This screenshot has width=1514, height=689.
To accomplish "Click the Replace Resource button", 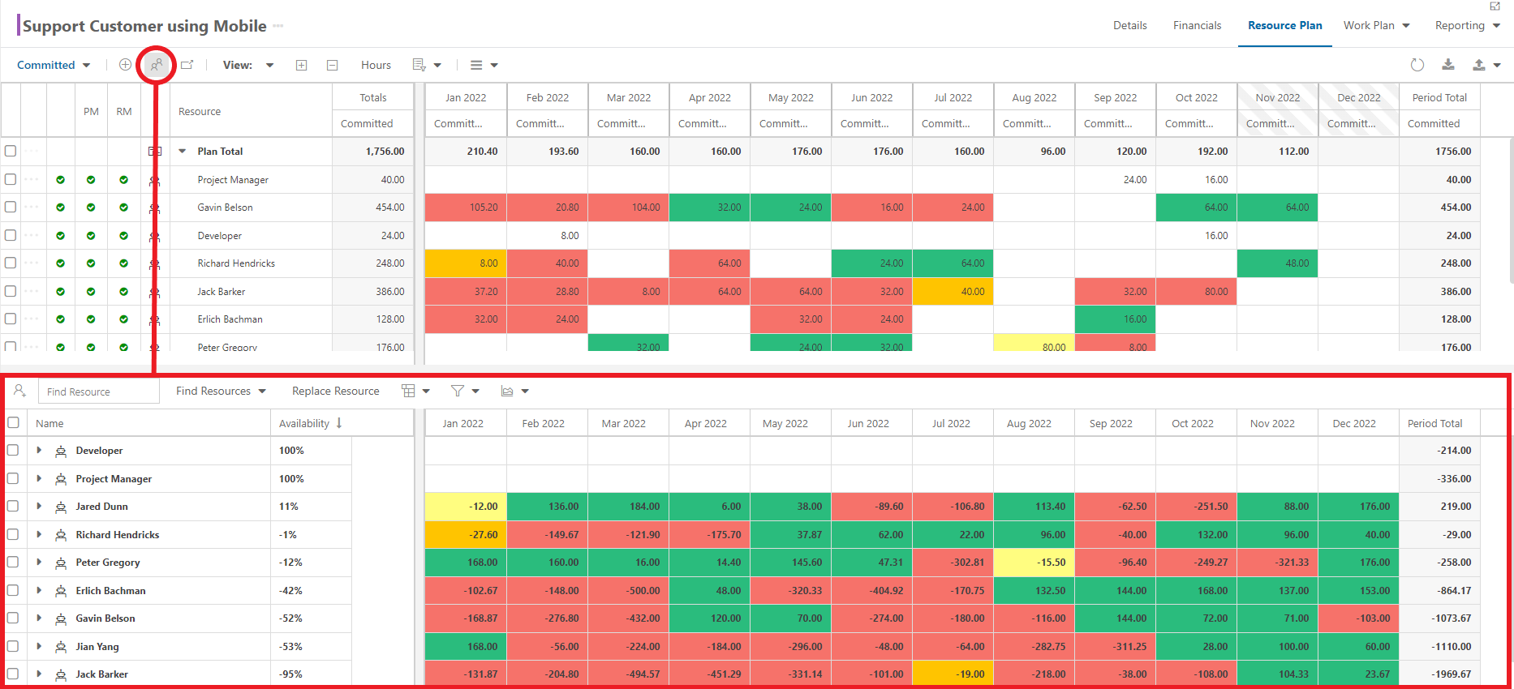I will [x=336, y=391].
